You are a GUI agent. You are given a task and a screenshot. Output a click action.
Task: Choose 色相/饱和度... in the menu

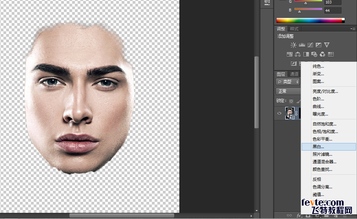pos(325,132)
